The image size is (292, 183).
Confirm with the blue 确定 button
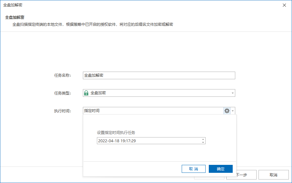coord(221,169)
